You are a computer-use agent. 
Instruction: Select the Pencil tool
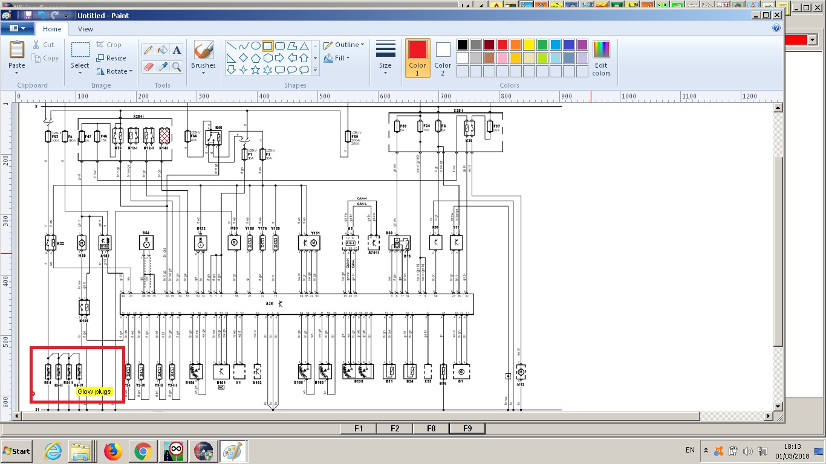point(148,50)
